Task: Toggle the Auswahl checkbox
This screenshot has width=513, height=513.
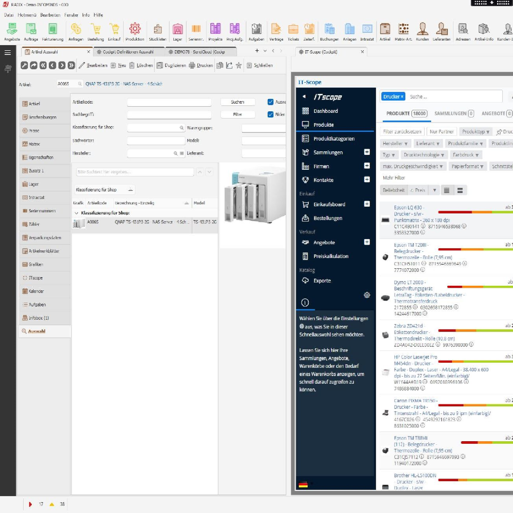Action: coord(270,102)
